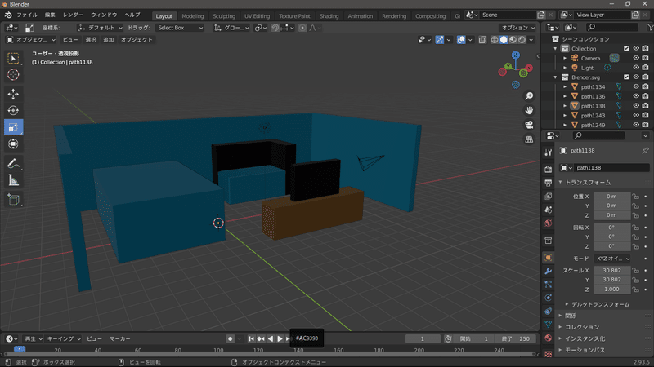Open the Render properties tab

[x=549, y=169]
